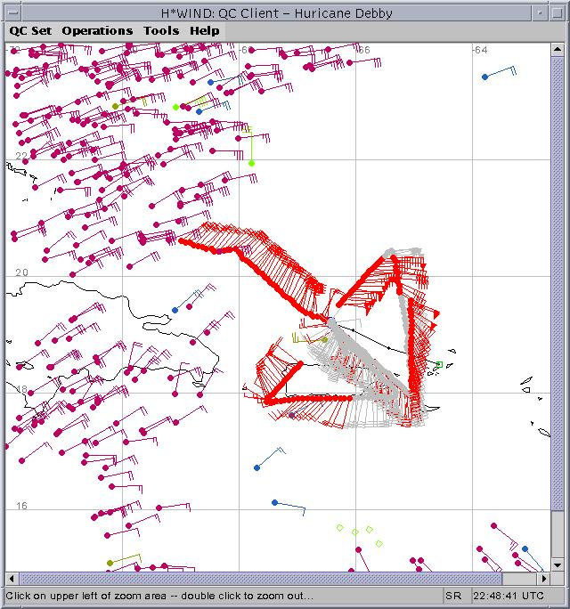
Task: Click the zoom instruction status message
Action: pos(160,595)
